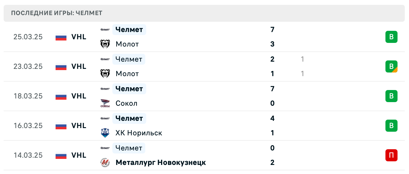Open the Челмет team name link
The image size is (409, 174).
(x=129, y=30)
